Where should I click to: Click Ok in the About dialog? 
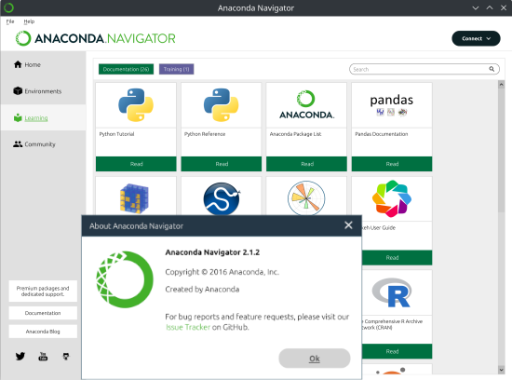315,359
